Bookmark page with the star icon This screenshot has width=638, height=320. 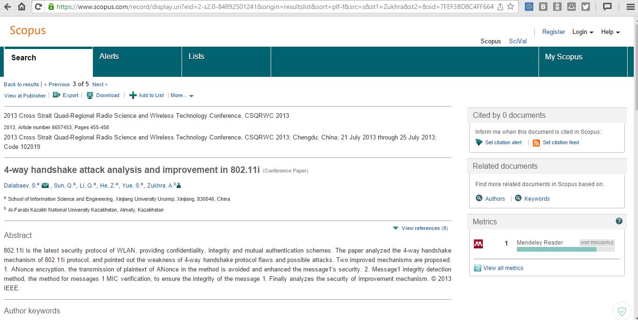[x=510, y=7]
